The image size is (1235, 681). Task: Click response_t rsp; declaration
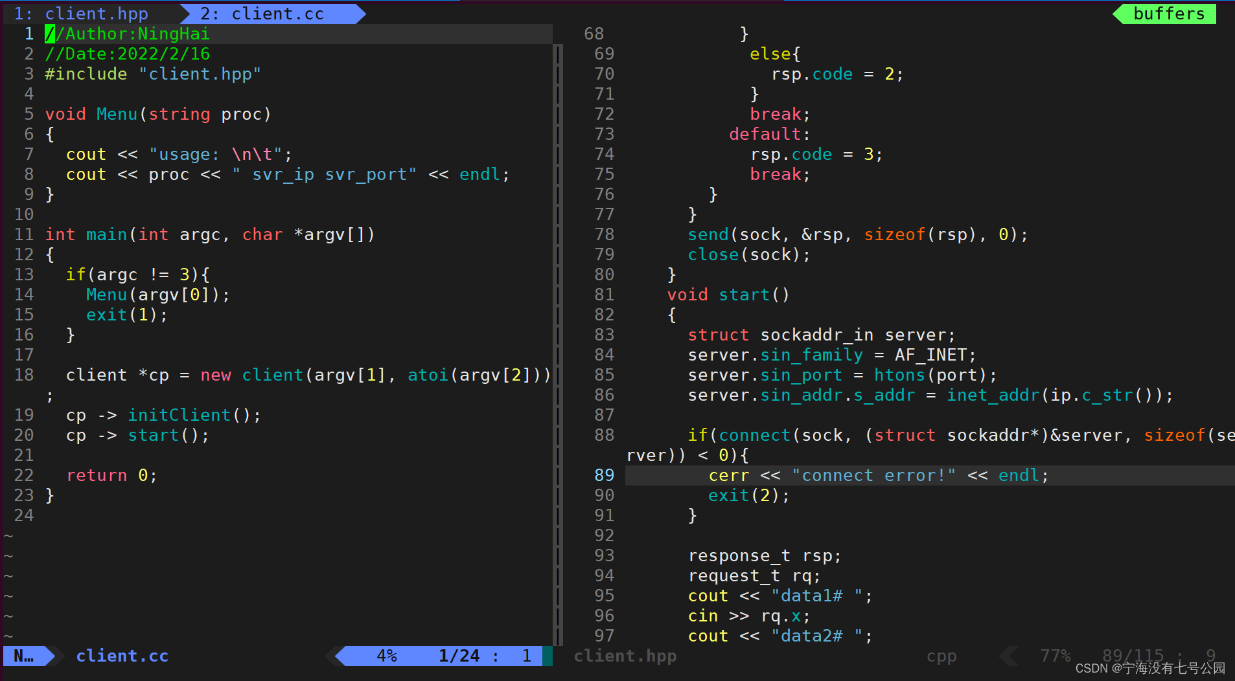(765, 555)
